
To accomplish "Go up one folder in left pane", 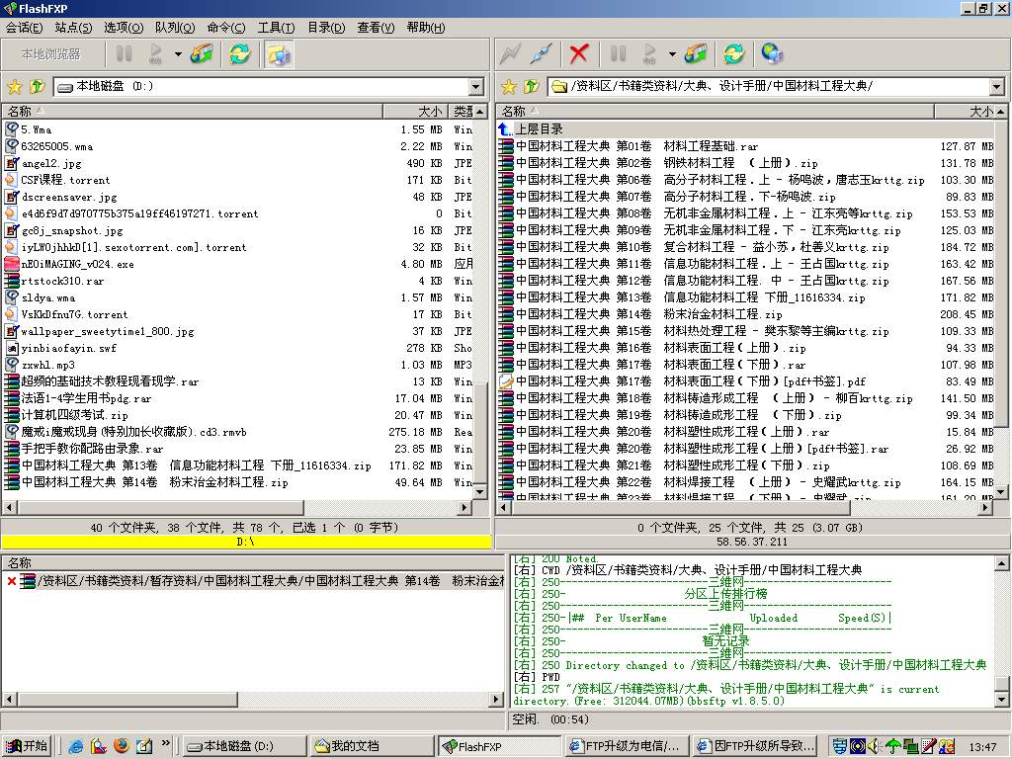I will [x=37, y=86].
